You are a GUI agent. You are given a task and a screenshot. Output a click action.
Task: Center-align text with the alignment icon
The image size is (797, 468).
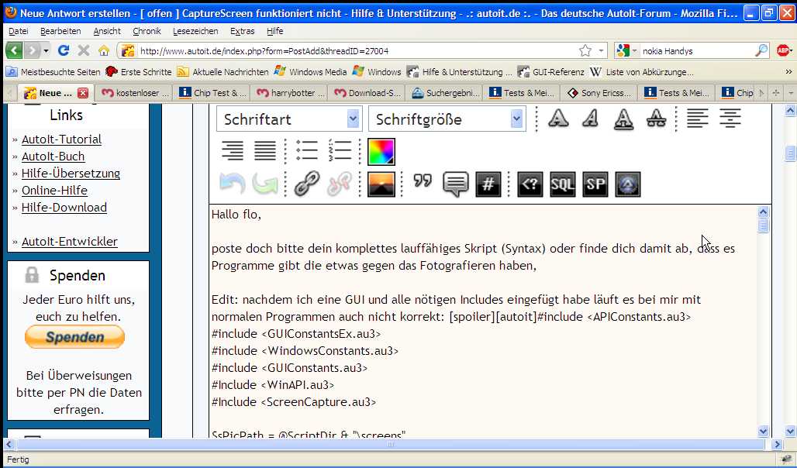pos(730,119)
